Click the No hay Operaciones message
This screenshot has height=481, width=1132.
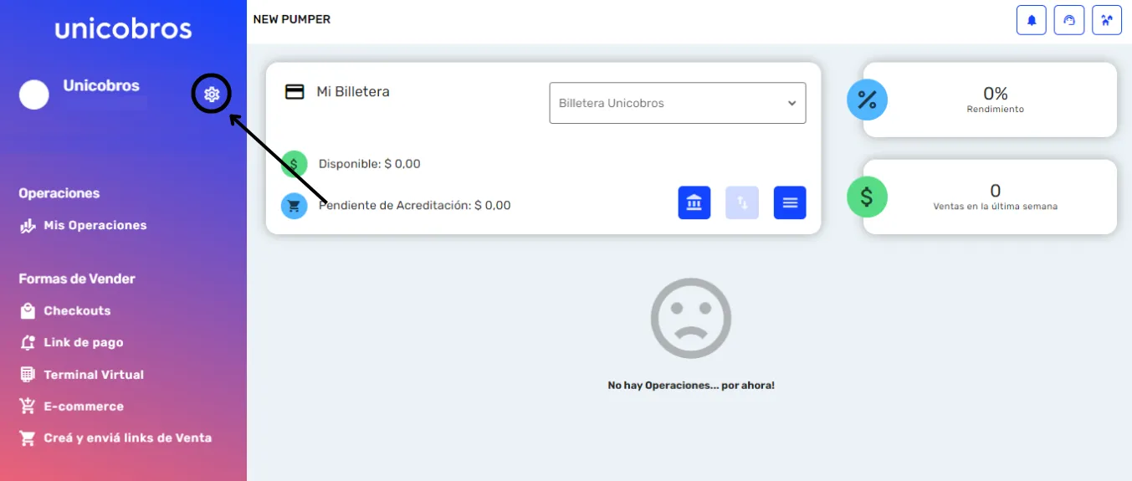(691, 386)
